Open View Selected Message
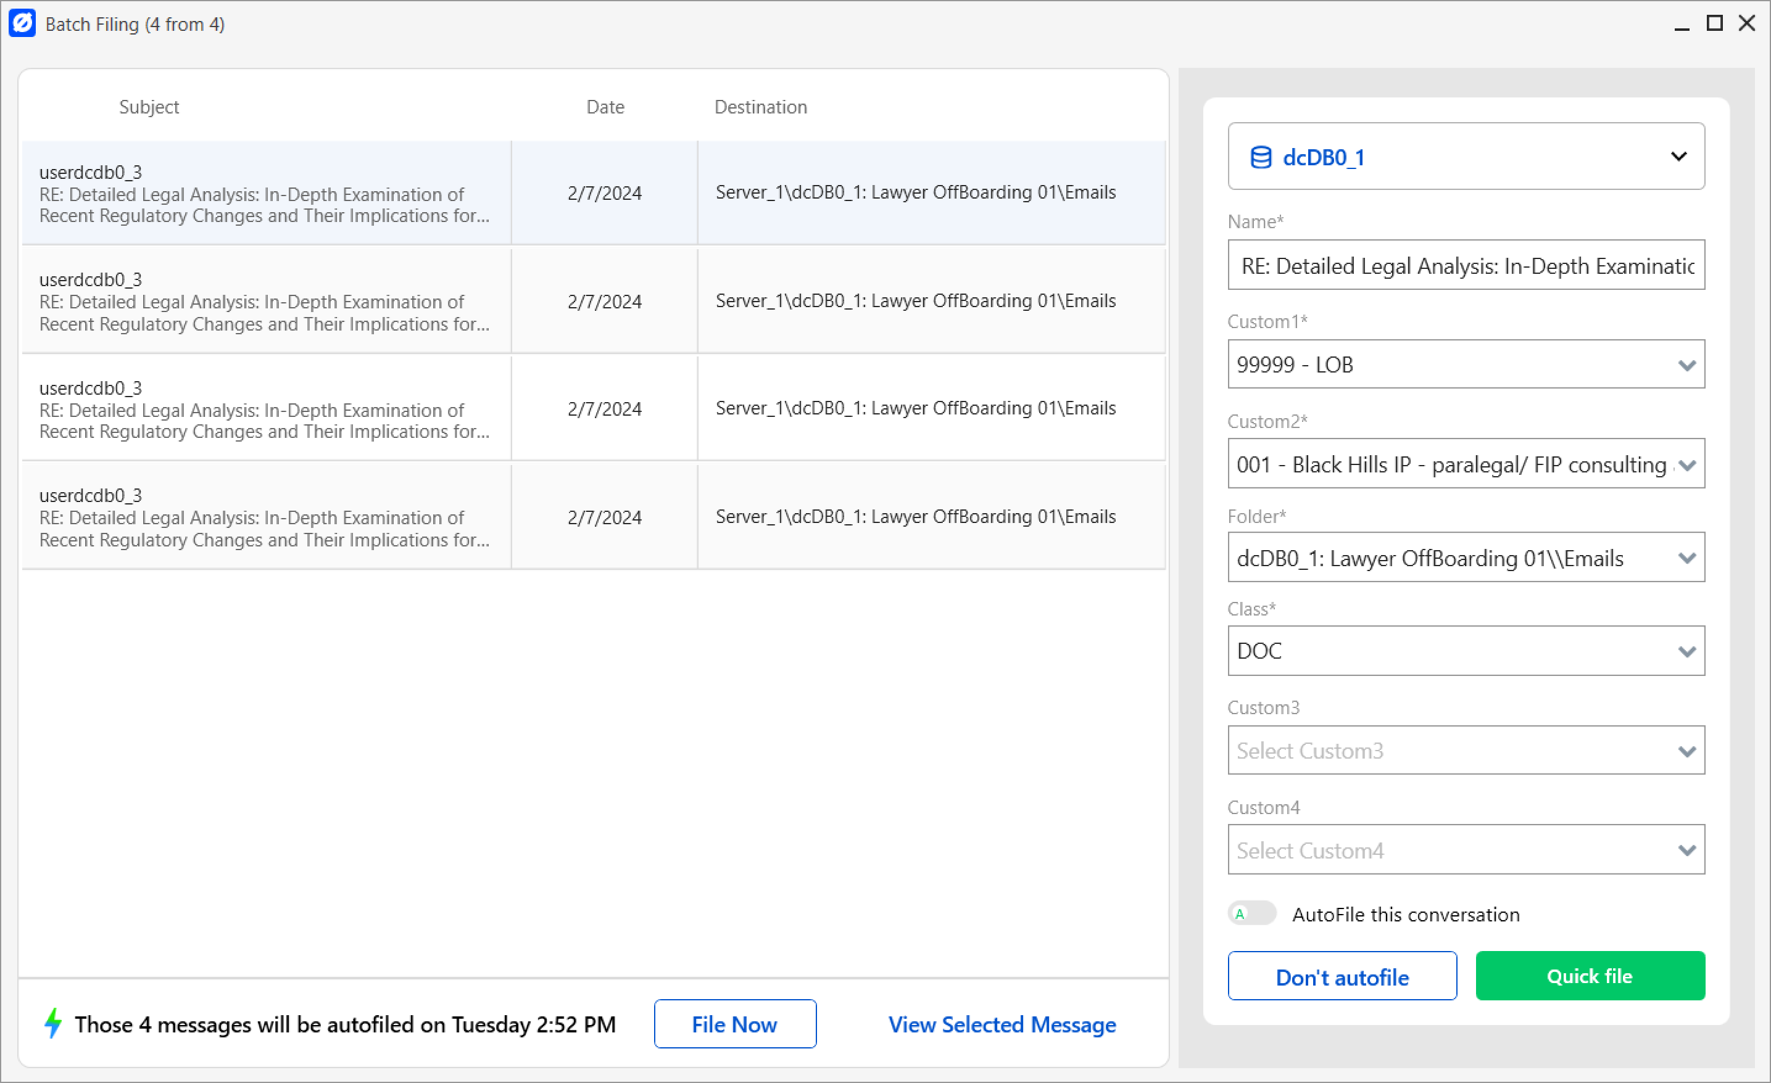Screen dimensions: 1771x1083 1002,1024
